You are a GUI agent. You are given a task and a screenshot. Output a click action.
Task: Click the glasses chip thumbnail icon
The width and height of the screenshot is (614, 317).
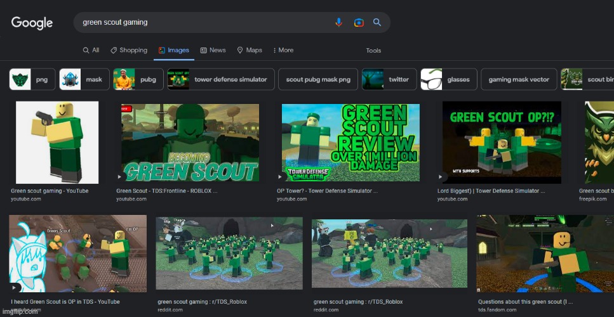coord(431,79)
